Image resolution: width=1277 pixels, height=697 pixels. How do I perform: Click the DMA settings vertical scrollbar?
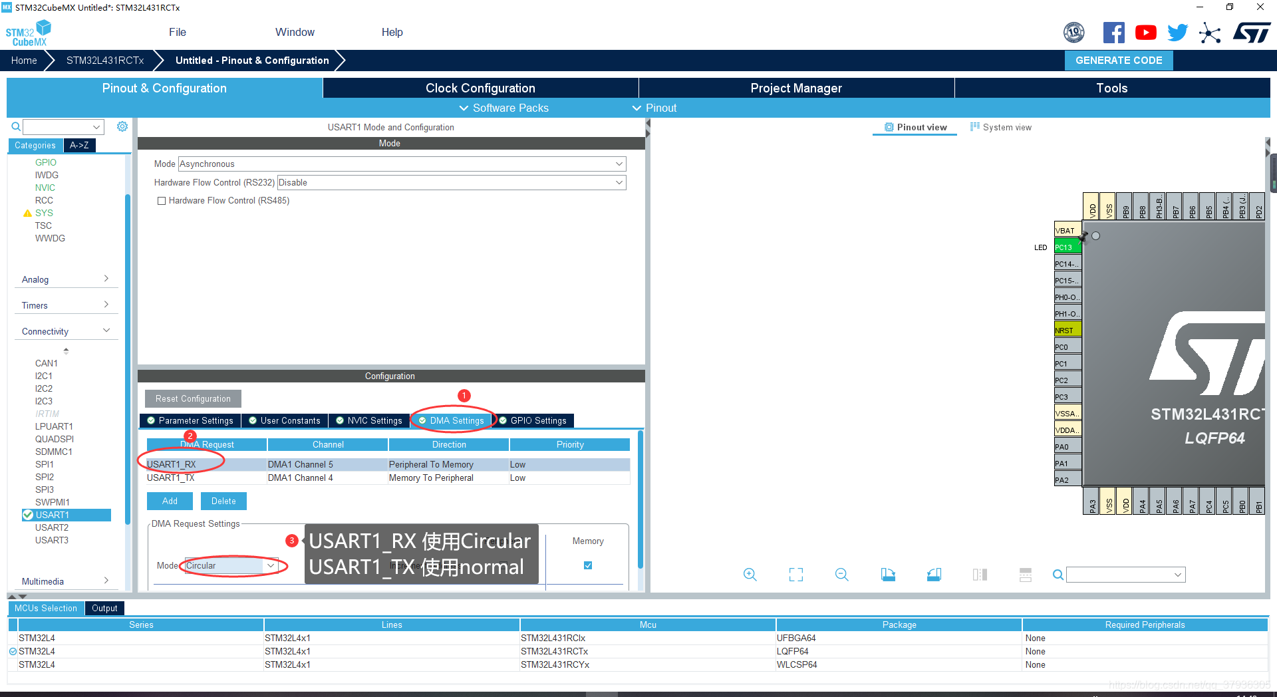[640, 500]
